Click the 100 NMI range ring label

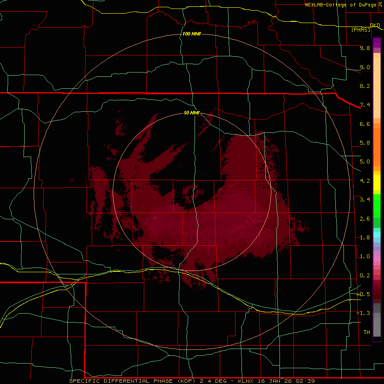(192, 34)
